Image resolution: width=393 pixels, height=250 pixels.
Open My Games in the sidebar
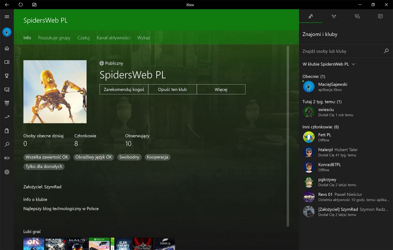(x=7, y=62)
